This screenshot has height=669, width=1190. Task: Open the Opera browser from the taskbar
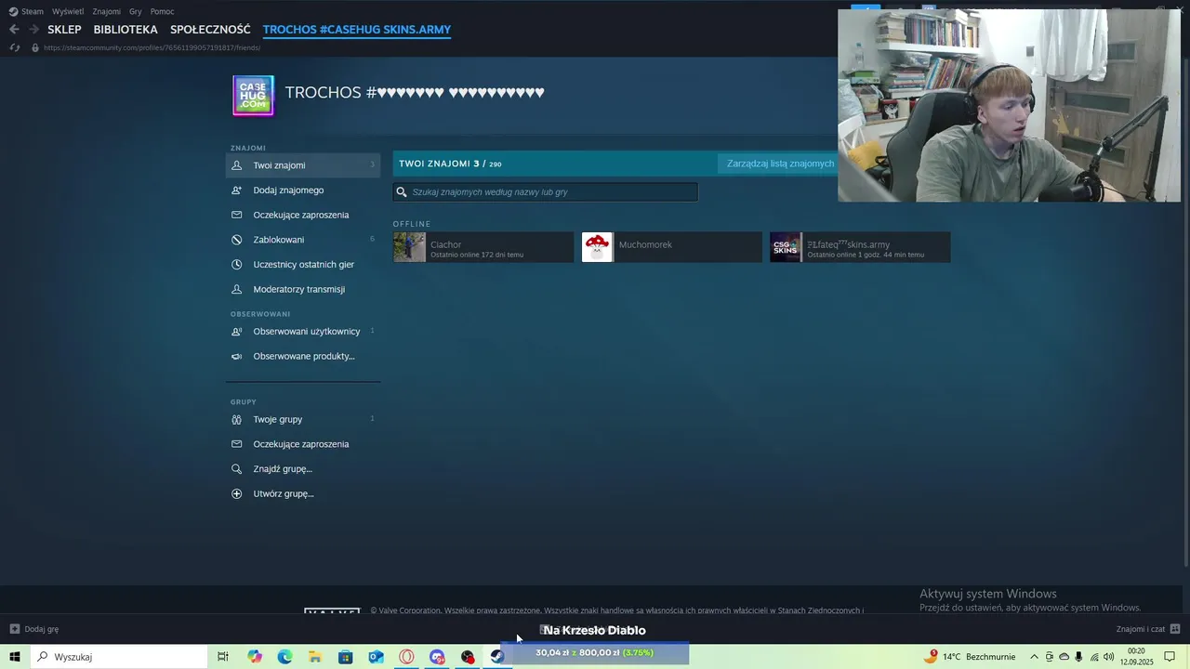click(406, 657)
